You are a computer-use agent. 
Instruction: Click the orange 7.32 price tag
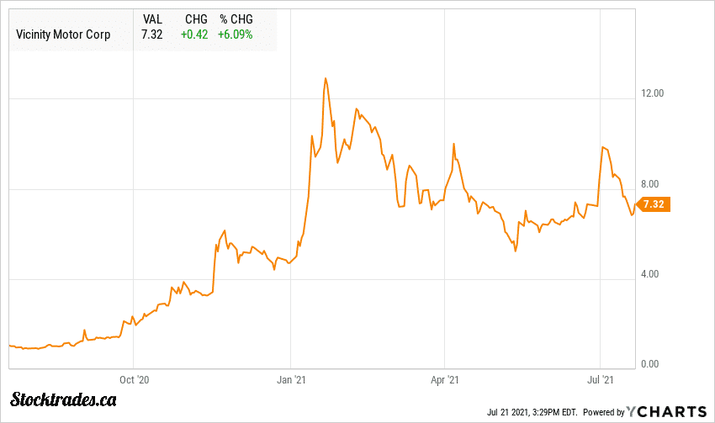pyautogui.click(x=654, y=204)
